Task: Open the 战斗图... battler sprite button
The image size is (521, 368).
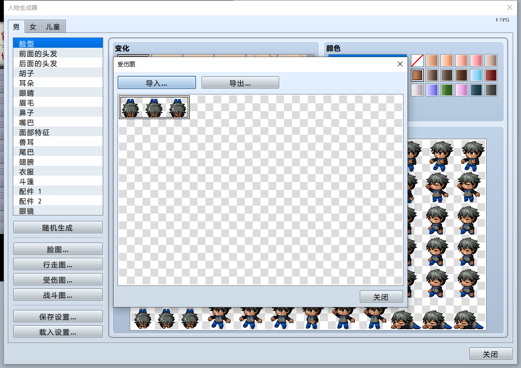Action: pos(58,295)
